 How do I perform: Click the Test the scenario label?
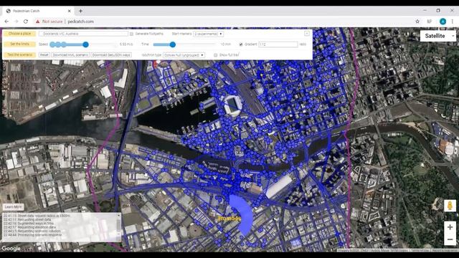19,54
